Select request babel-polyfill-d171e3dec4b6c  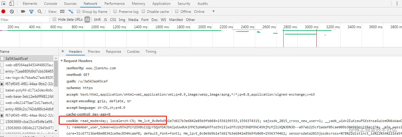pos(27,90)
